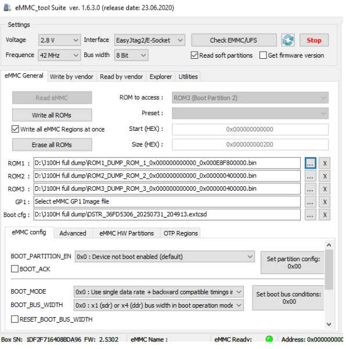
Task: Open the ROM to access dropdown
Action: (250, 98)
